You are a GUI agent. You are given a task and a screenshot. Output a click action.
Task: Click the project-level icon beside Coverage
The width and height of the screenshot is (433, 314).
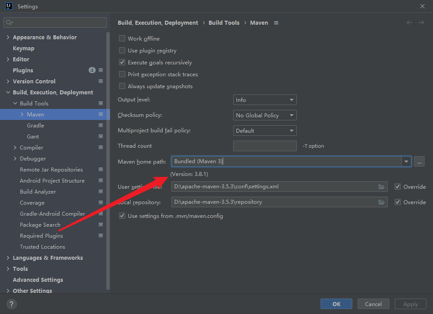coord(101,203)
